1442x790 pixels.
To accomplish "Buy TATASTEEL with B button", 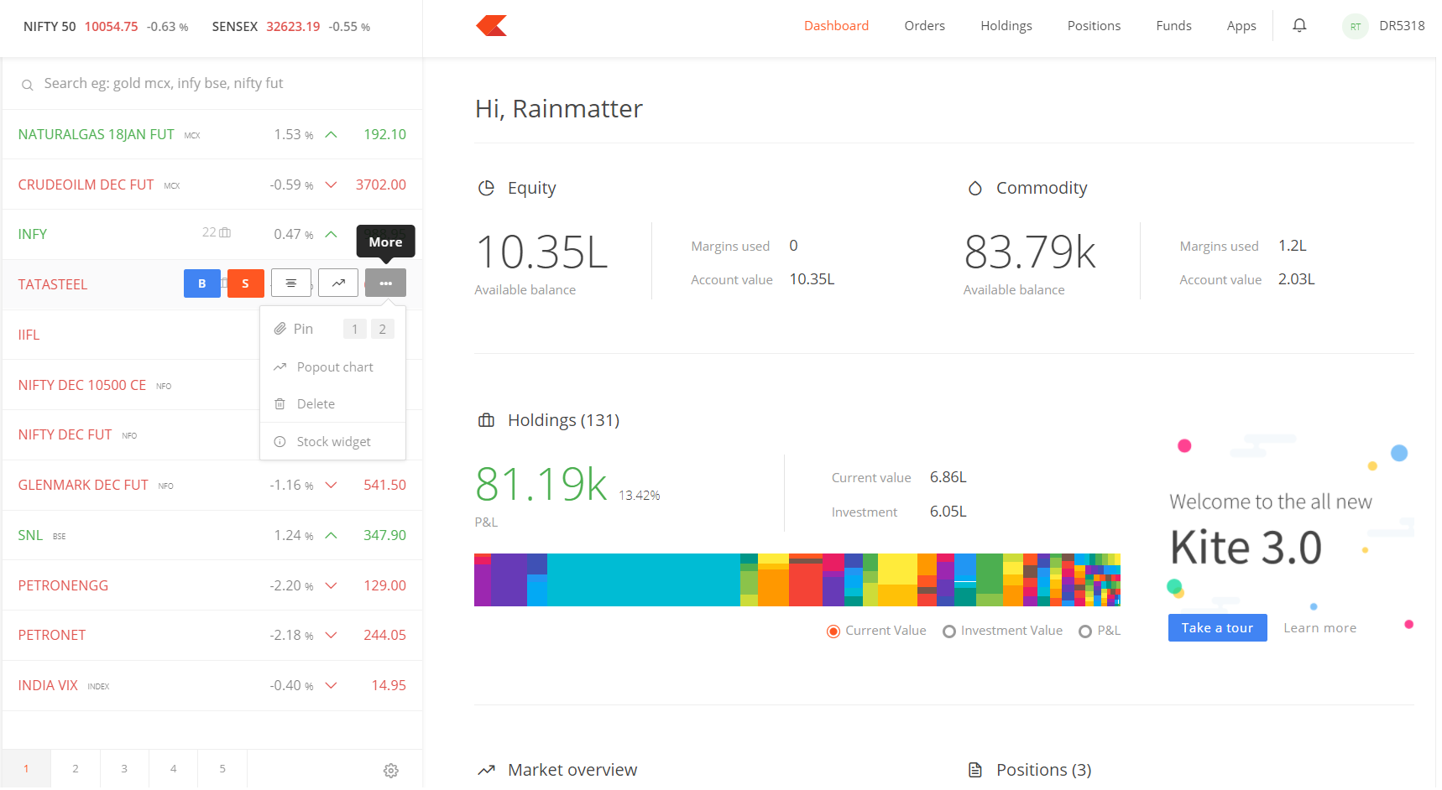I will pos(202,284).
